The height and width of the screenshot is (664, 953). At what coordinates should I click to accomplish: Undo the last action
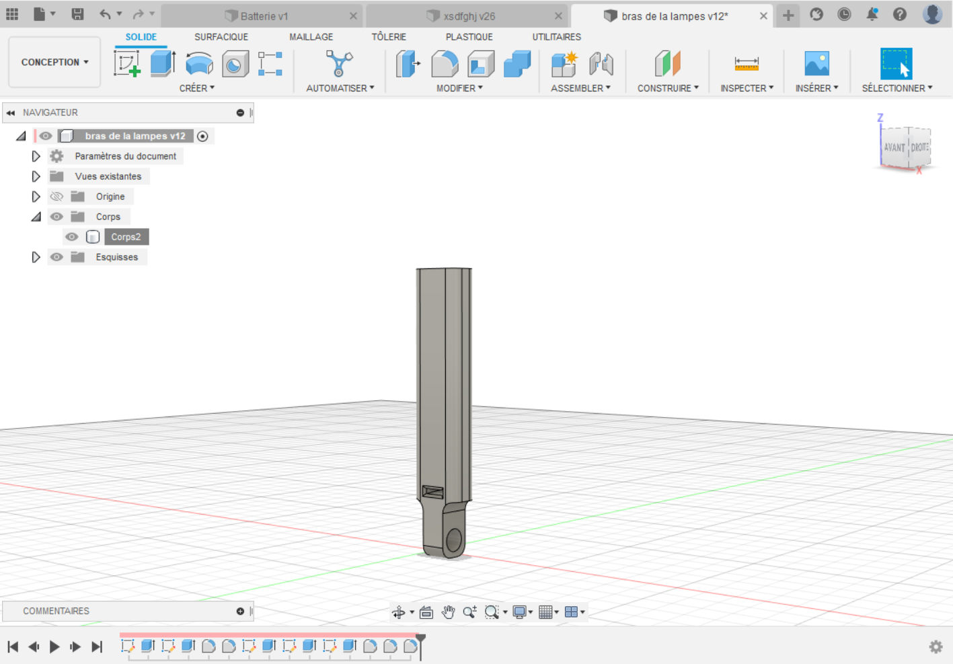pyautogui.click(x=105, y=14)
